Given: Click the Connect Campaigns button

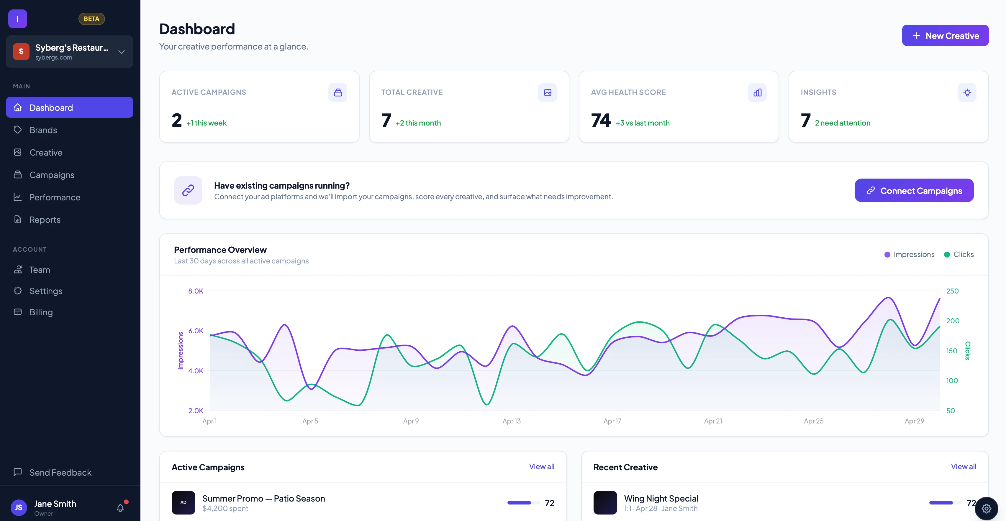Looking at the screenshot, I should [914, 190].
